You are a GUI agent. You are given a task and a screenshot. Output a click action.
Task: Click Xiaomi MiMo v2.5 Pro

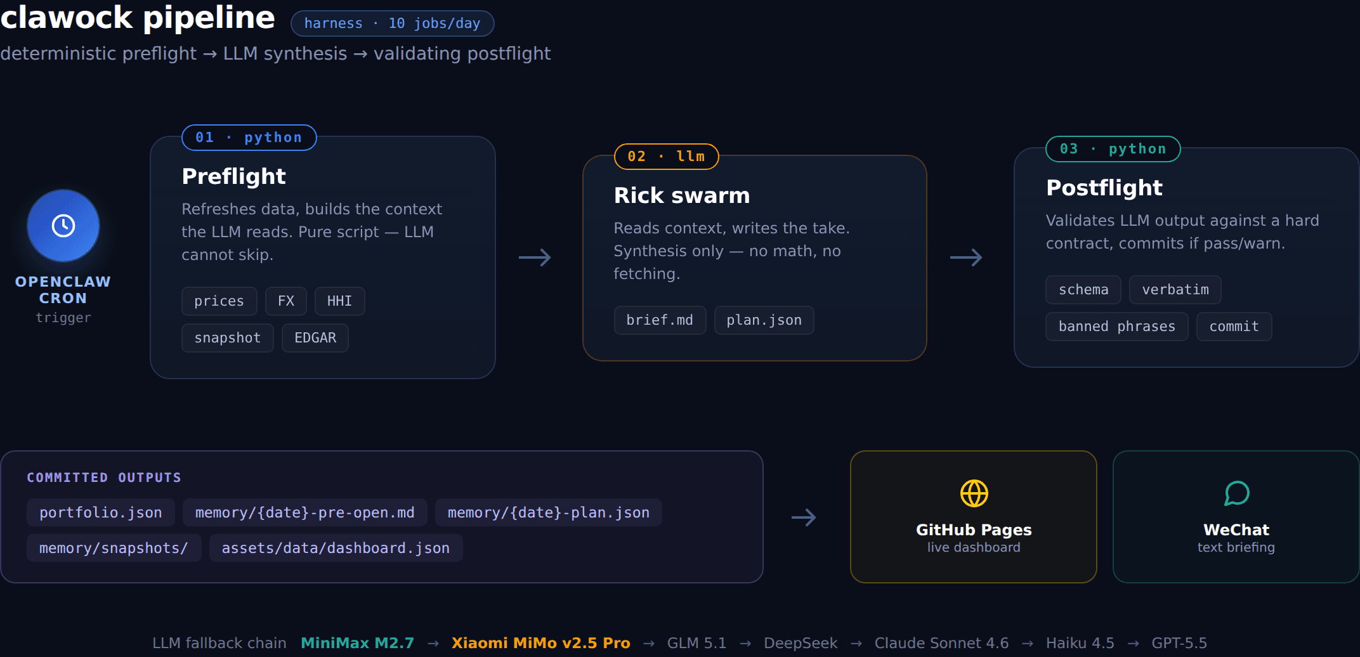point(540,643)
